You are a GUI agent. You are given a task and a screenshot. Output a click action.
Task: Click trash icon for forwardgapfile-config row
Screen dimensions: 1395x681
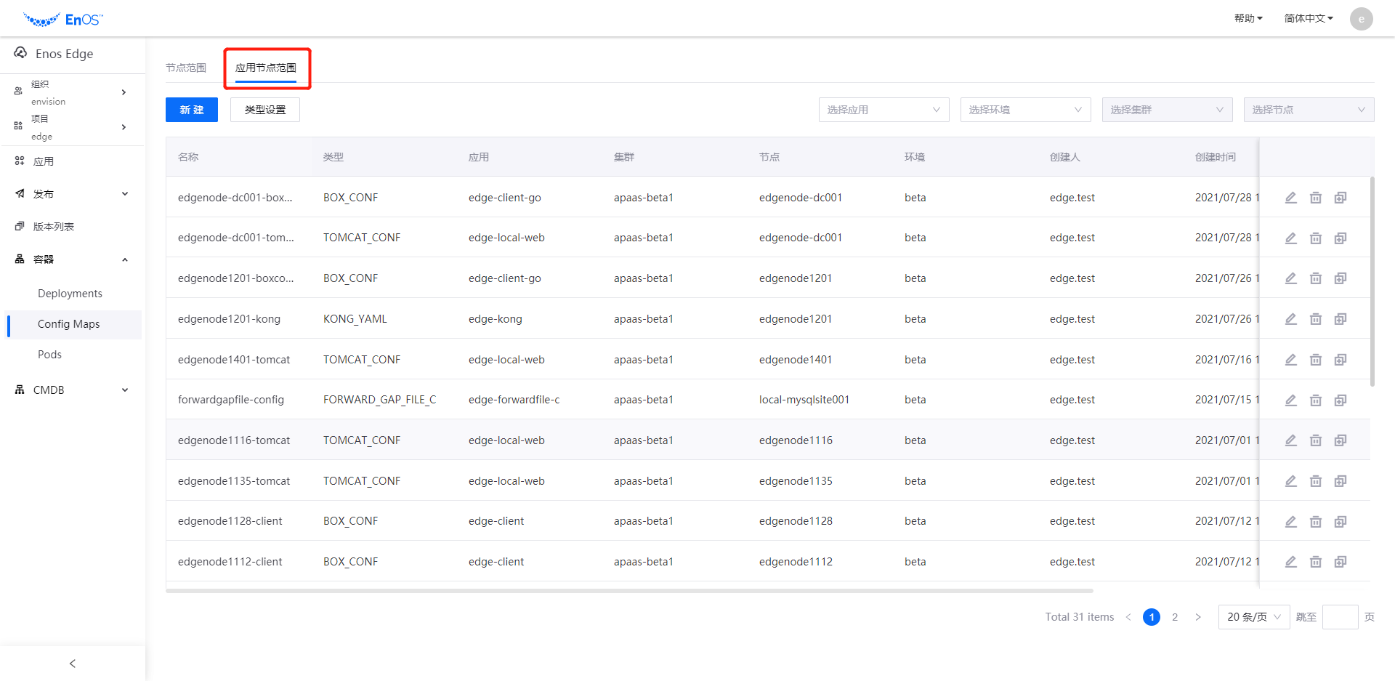1315,400
